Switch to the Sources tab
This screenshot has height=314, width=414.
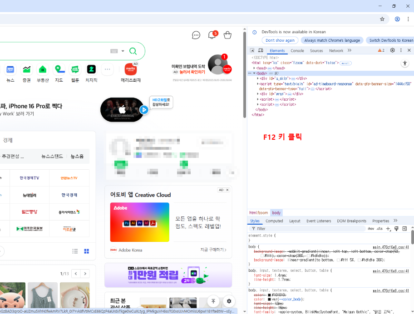pos(316,51)
